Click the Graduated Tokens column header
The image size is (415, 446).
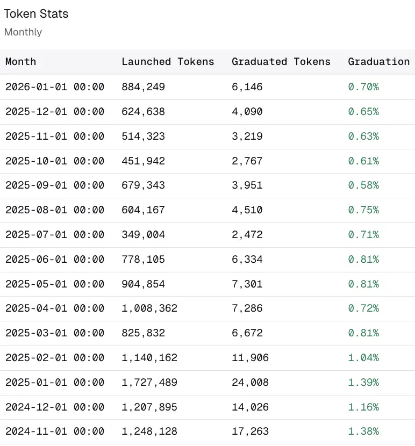(x=281, y=62)
